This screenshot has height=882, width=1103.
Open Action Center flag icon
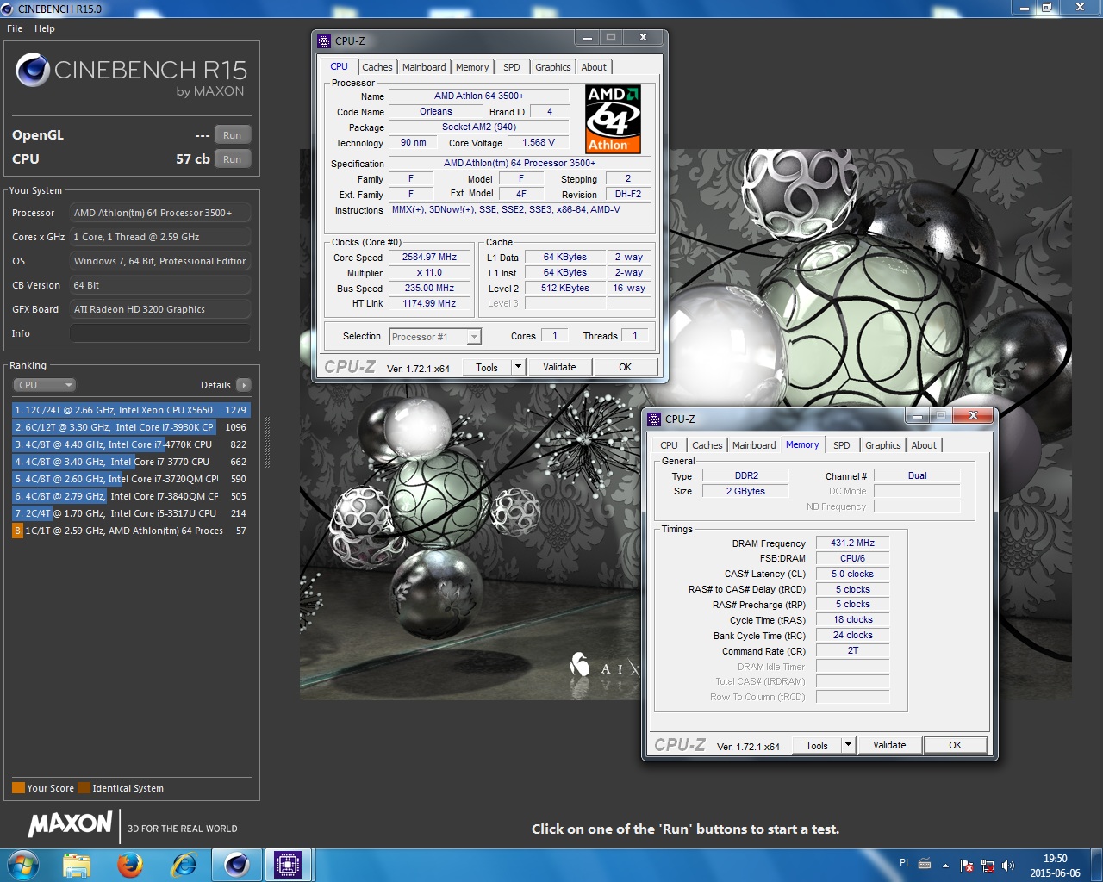tap(967, 865)
